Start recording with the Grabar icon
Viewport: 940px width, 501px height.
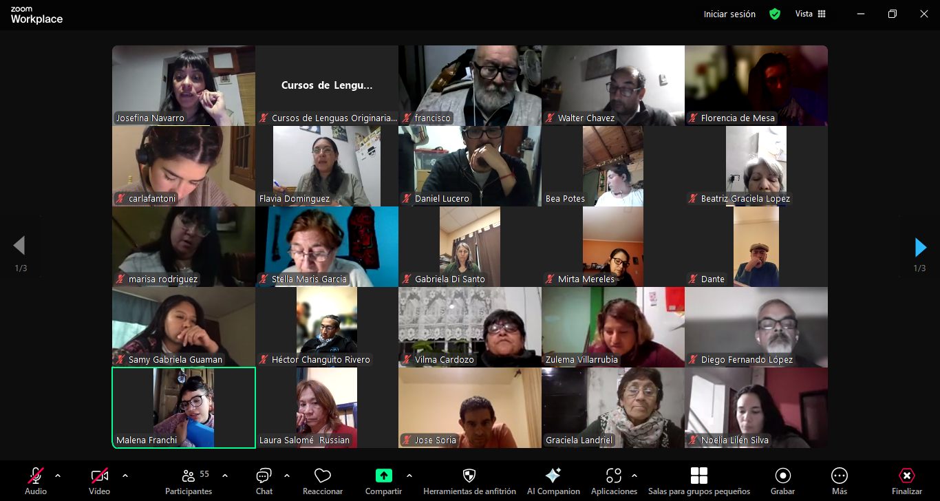click(x=782, y=476)
